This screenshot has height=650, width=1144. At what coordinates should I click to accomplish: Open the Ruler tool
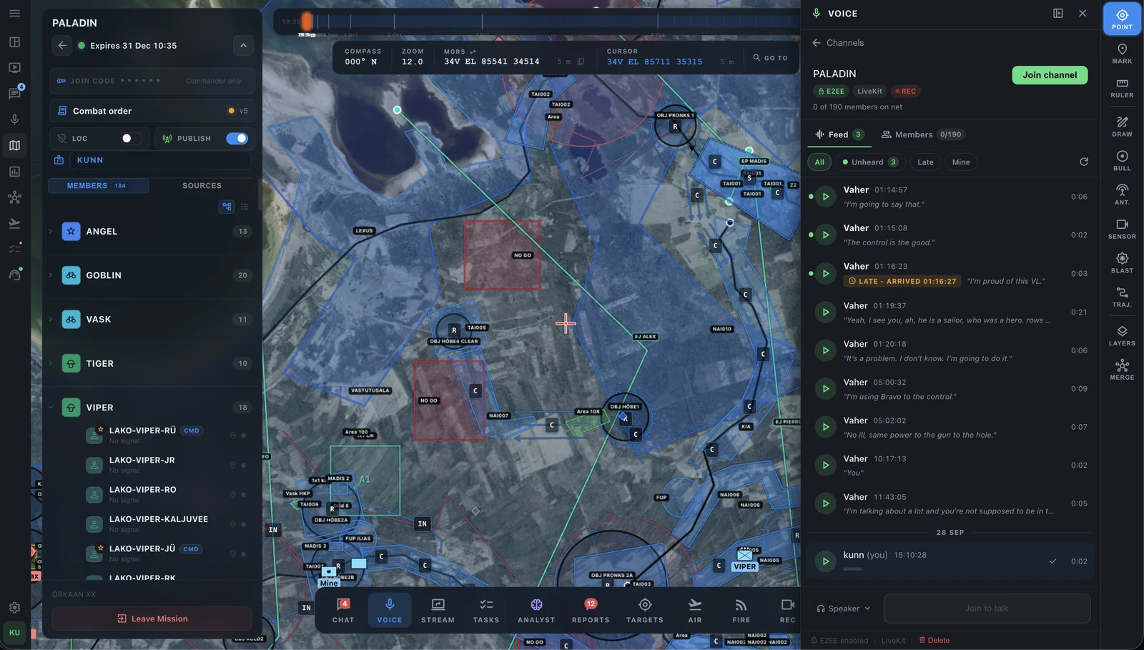click(x=1122, y=88)
